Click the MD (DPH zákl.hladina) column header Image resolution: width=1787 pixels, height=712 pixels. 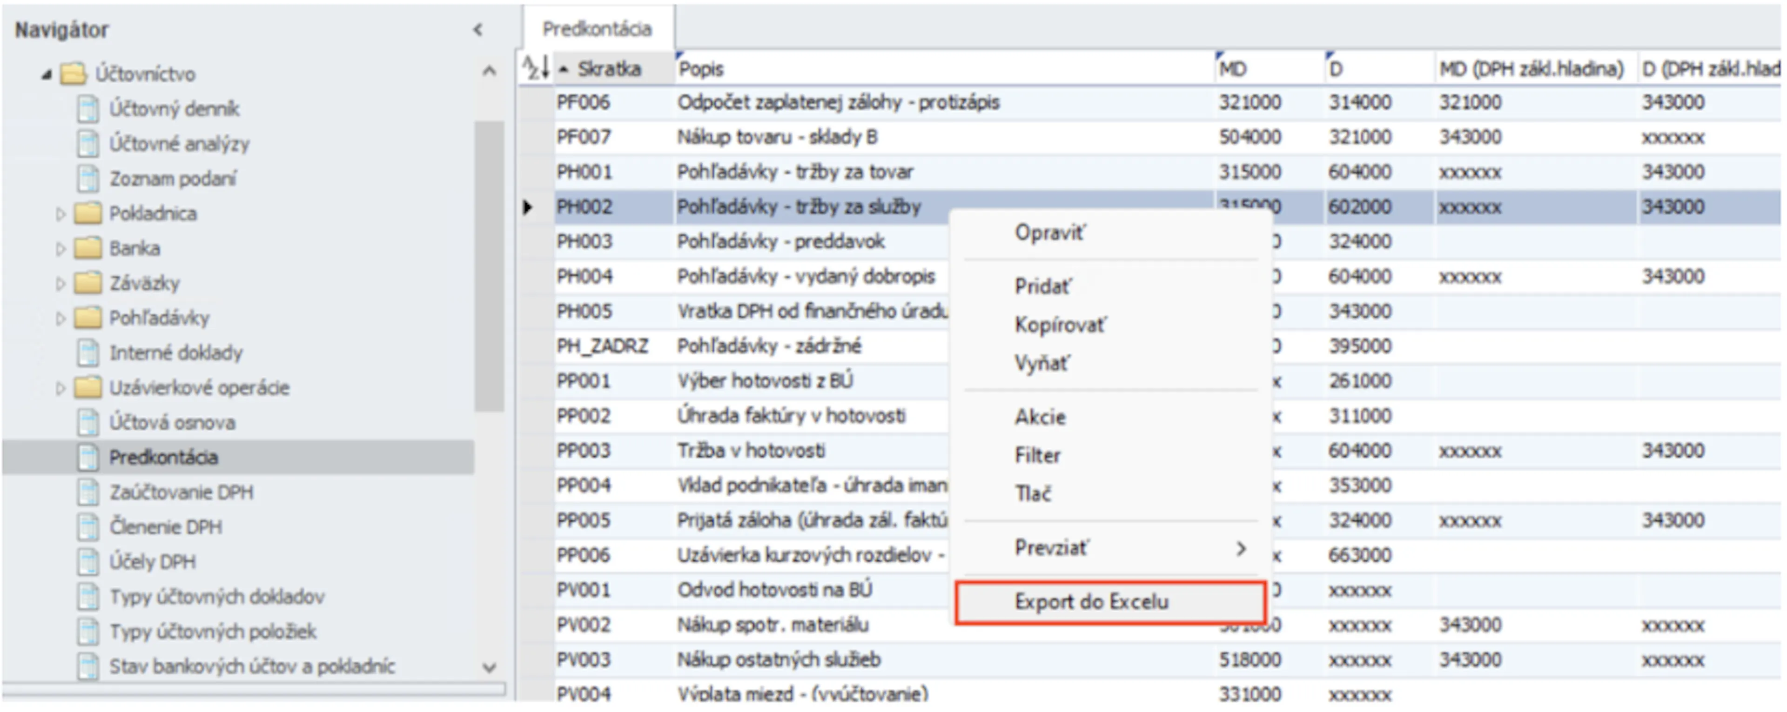point(1536,69)
